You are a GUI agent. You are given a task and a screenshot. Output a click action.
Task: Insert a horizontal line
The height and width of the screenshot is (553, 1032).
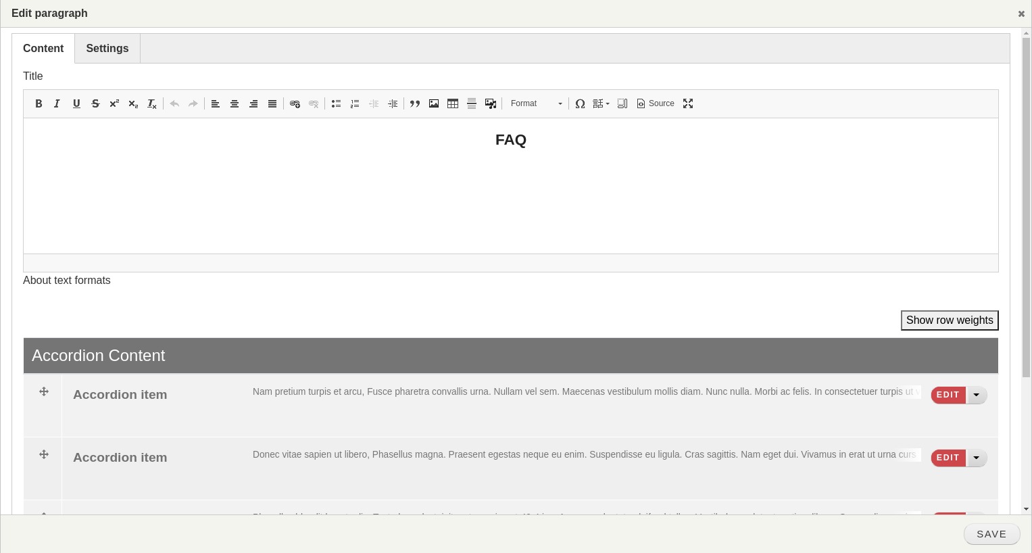tap(471, 103)
